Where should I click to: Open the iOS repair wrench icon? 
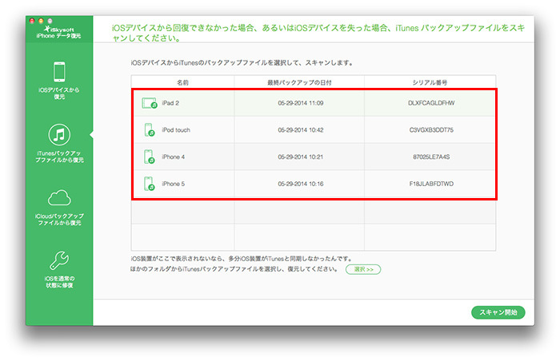(x=59, y=260)
